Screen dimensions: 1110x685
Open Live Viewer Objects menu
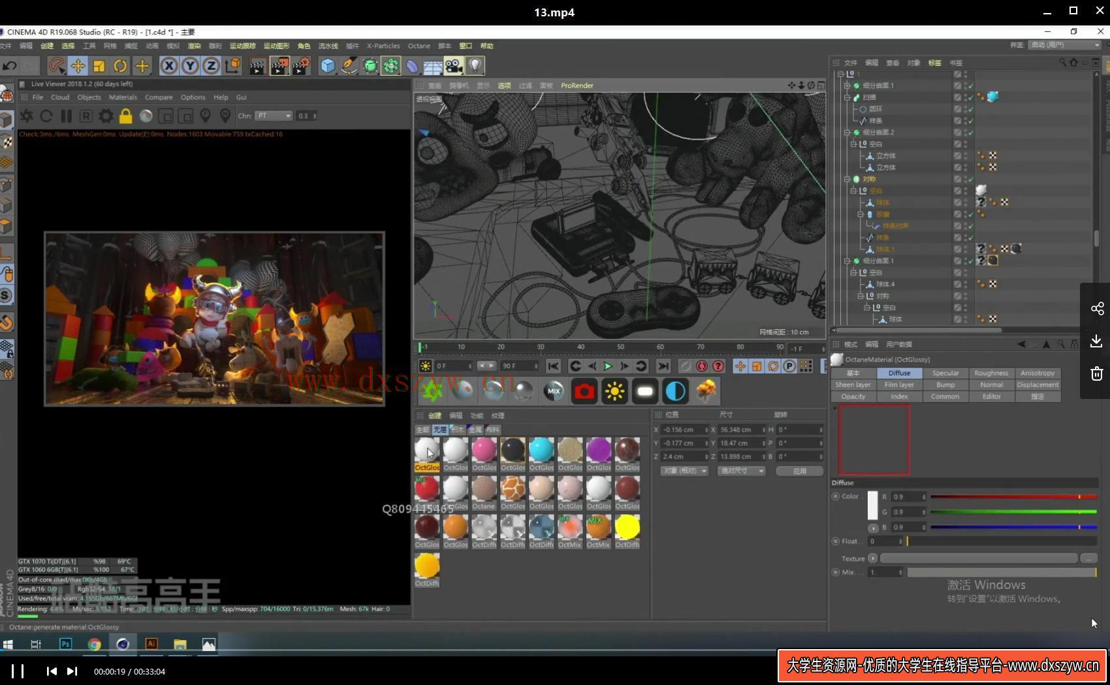[89, 97]
